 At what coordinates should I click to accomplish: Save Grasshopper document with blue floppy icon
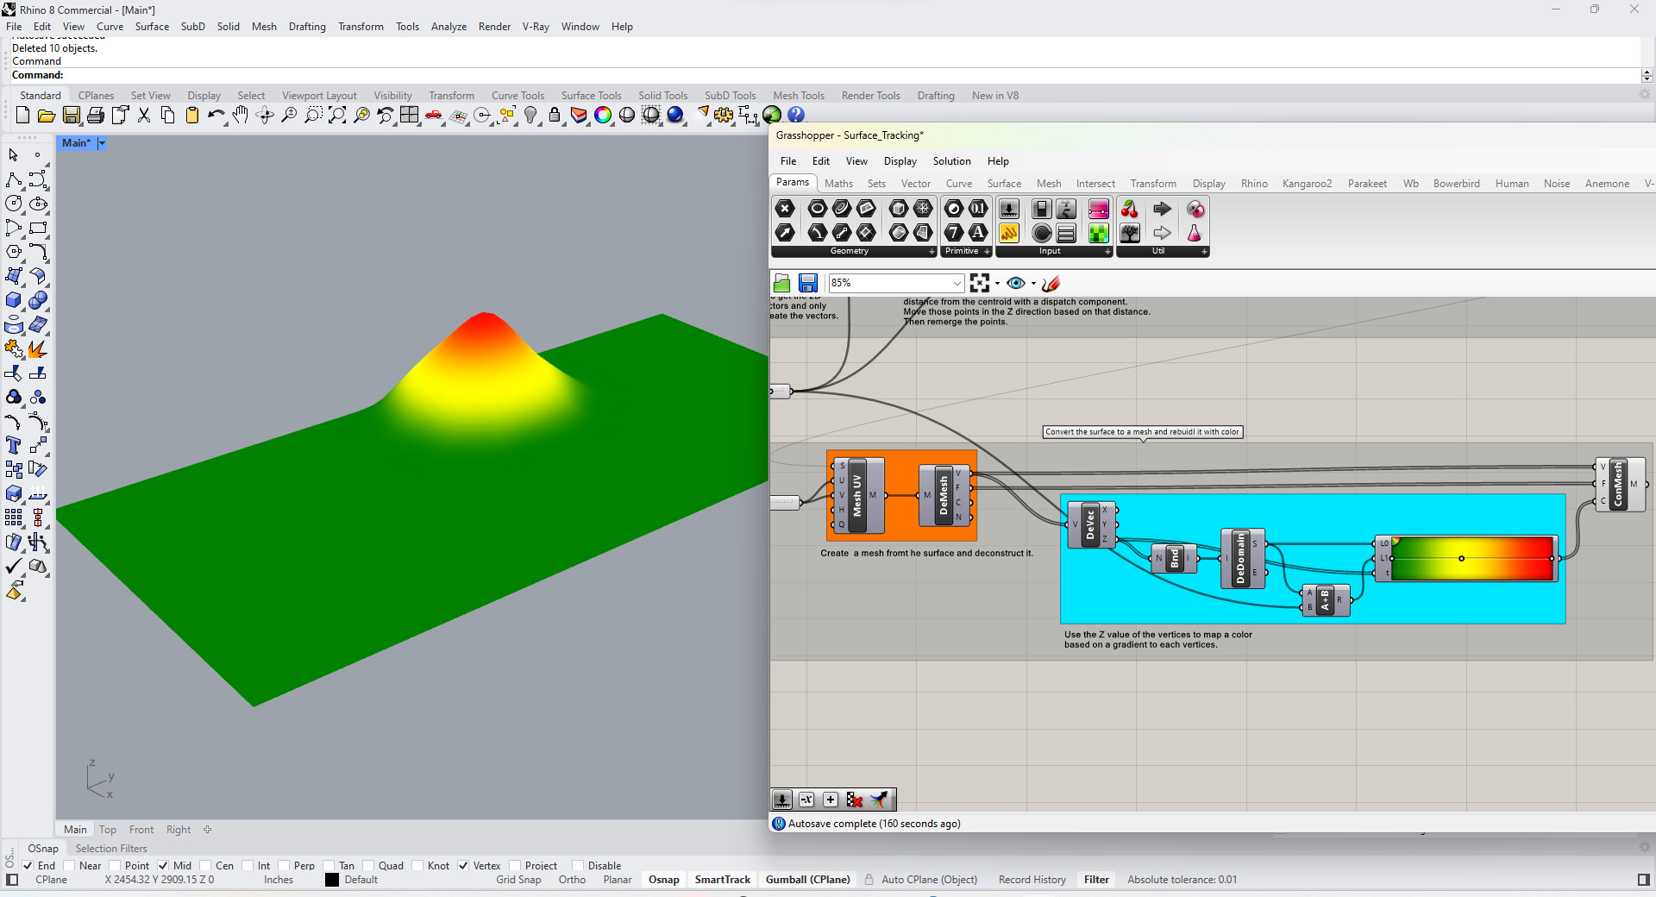coord(807,284)
